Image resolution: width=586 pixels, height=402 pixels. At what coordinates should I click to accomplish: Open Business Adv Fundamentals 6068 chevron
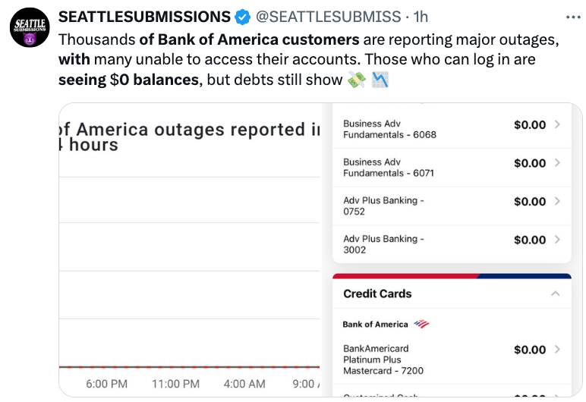558,124
